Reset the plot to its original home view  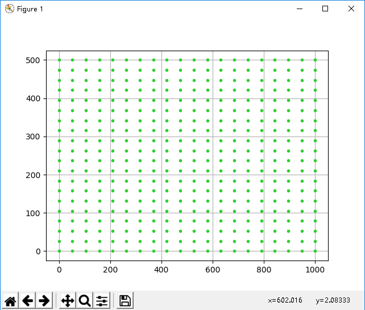tap(10, 300)
